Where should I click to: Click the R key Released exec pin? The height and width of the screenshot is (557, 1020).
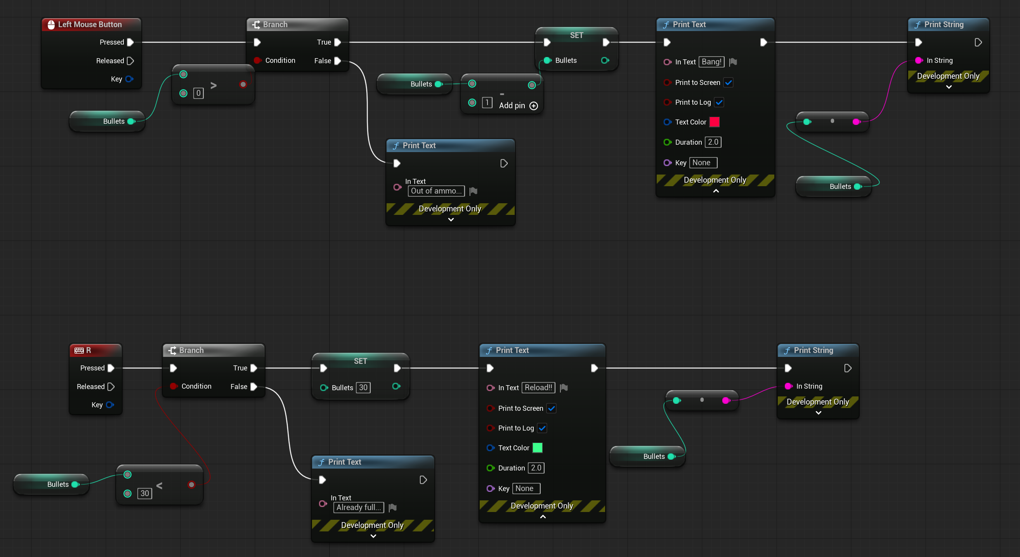coord(111,386)
